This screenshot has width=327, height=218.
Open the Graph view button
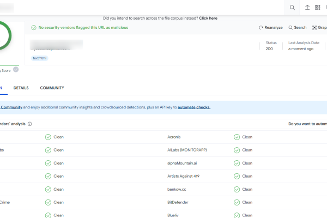(x=319, y=28)
